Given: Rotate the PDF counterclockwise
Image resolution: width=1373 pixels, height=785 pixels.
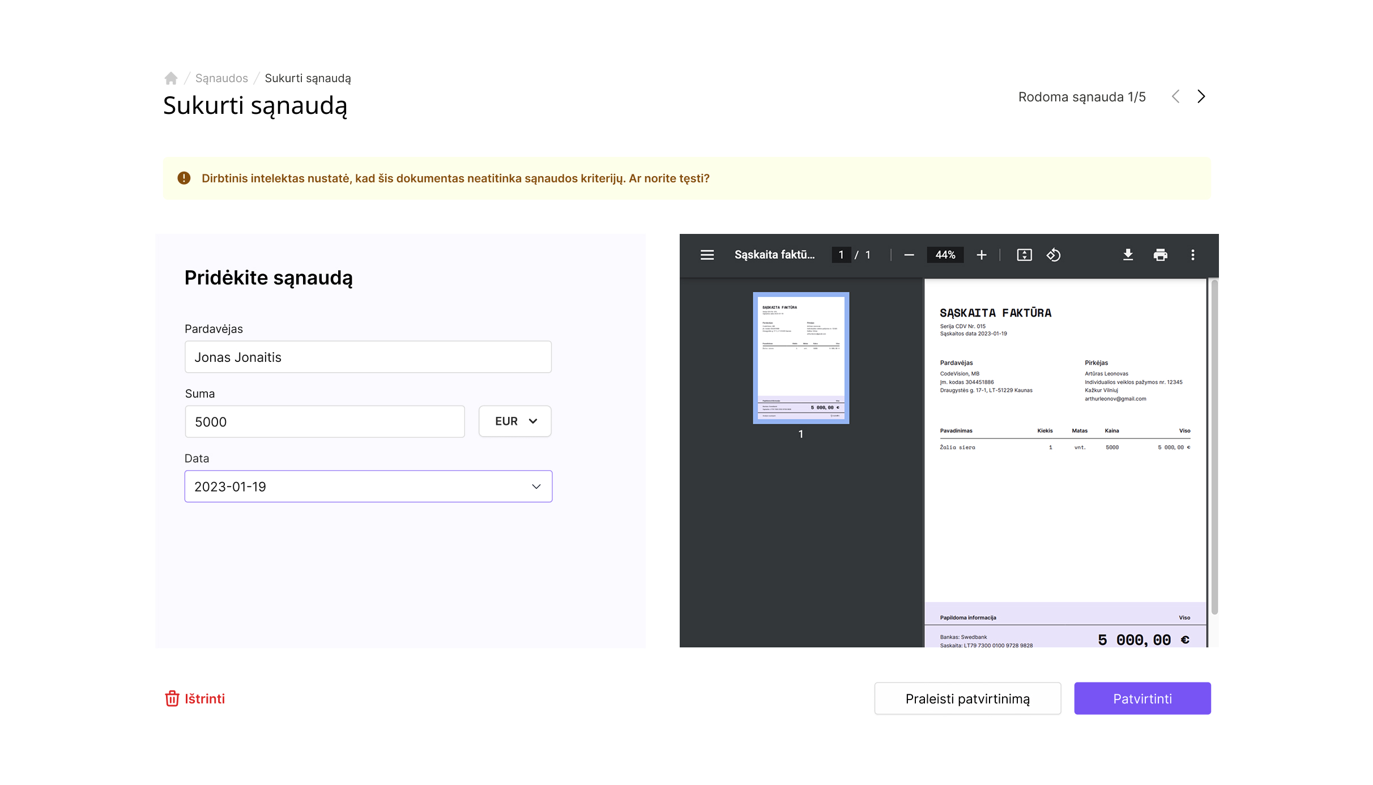Looking at the screenshot, I should pyautogui.click(x=1054, y=255).
